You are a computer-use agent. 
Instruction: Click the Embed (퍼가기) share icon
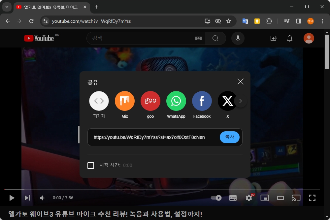coord(99,101)
